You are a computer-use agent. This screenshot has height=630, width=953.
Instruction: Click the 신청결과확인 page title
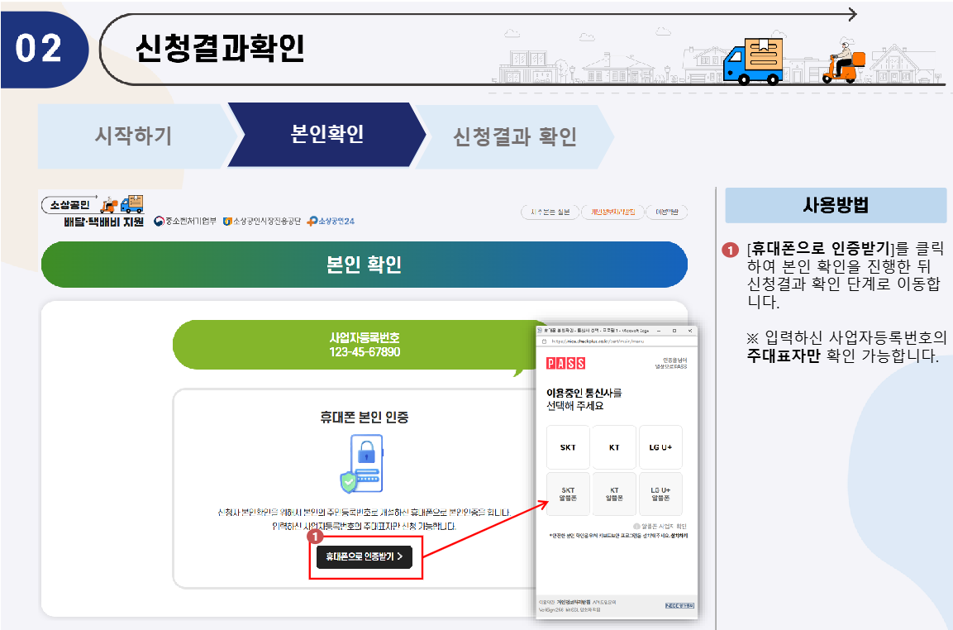(220, 48)
